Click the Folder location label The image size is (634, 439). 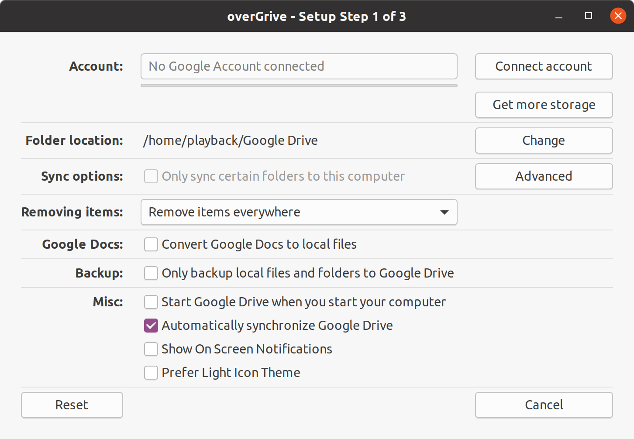coord(74,141)
